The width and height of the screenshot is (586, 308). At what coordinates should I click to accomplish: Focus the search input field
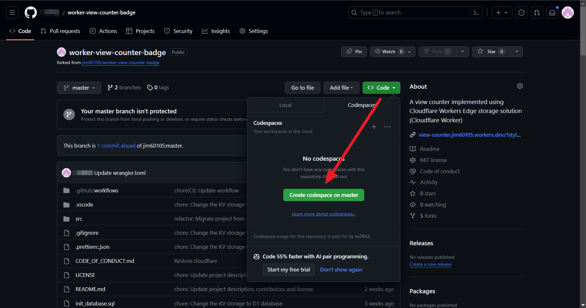click(413, 13)
